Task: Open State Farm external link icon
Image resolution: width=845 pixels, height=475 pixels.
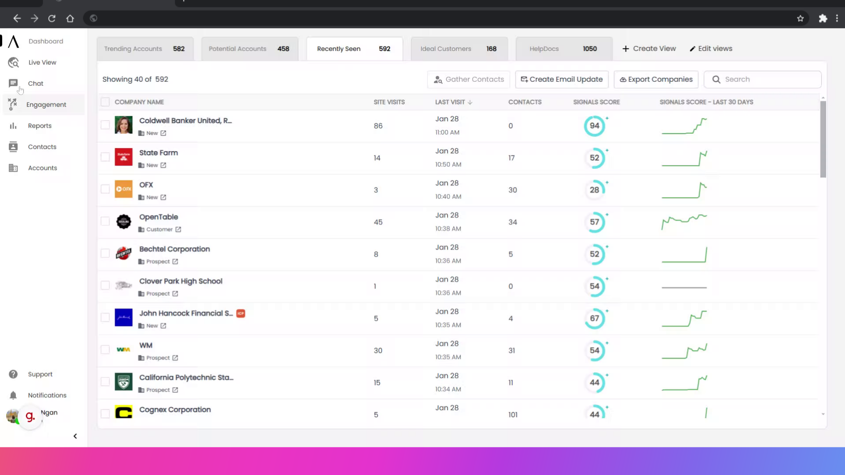Action: point(163,165)
